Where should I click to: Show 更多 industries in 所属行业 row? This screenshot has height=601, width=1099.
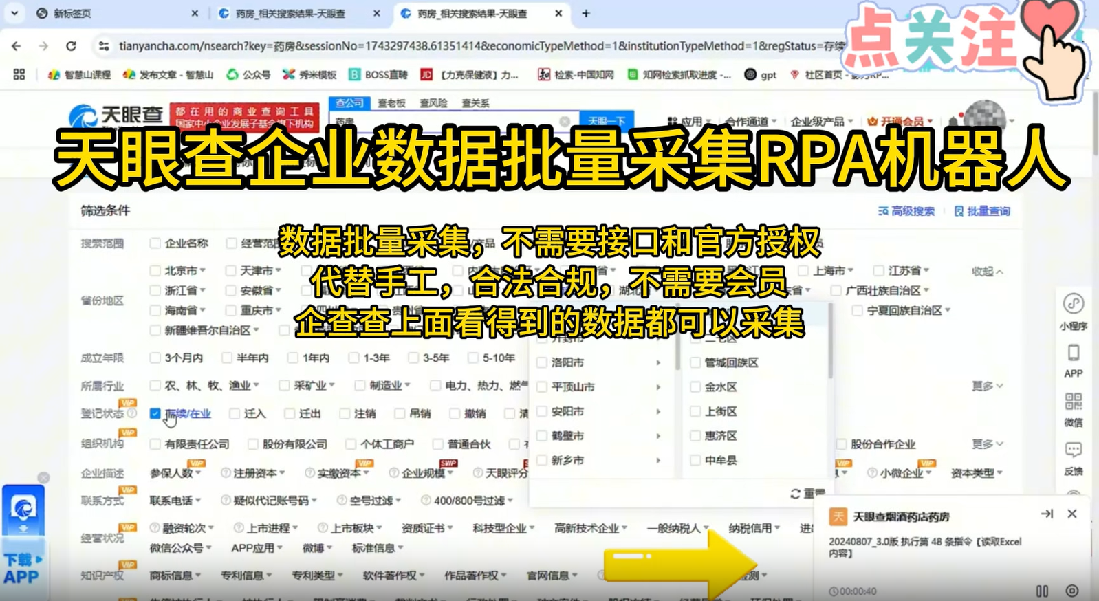(988, 386)
